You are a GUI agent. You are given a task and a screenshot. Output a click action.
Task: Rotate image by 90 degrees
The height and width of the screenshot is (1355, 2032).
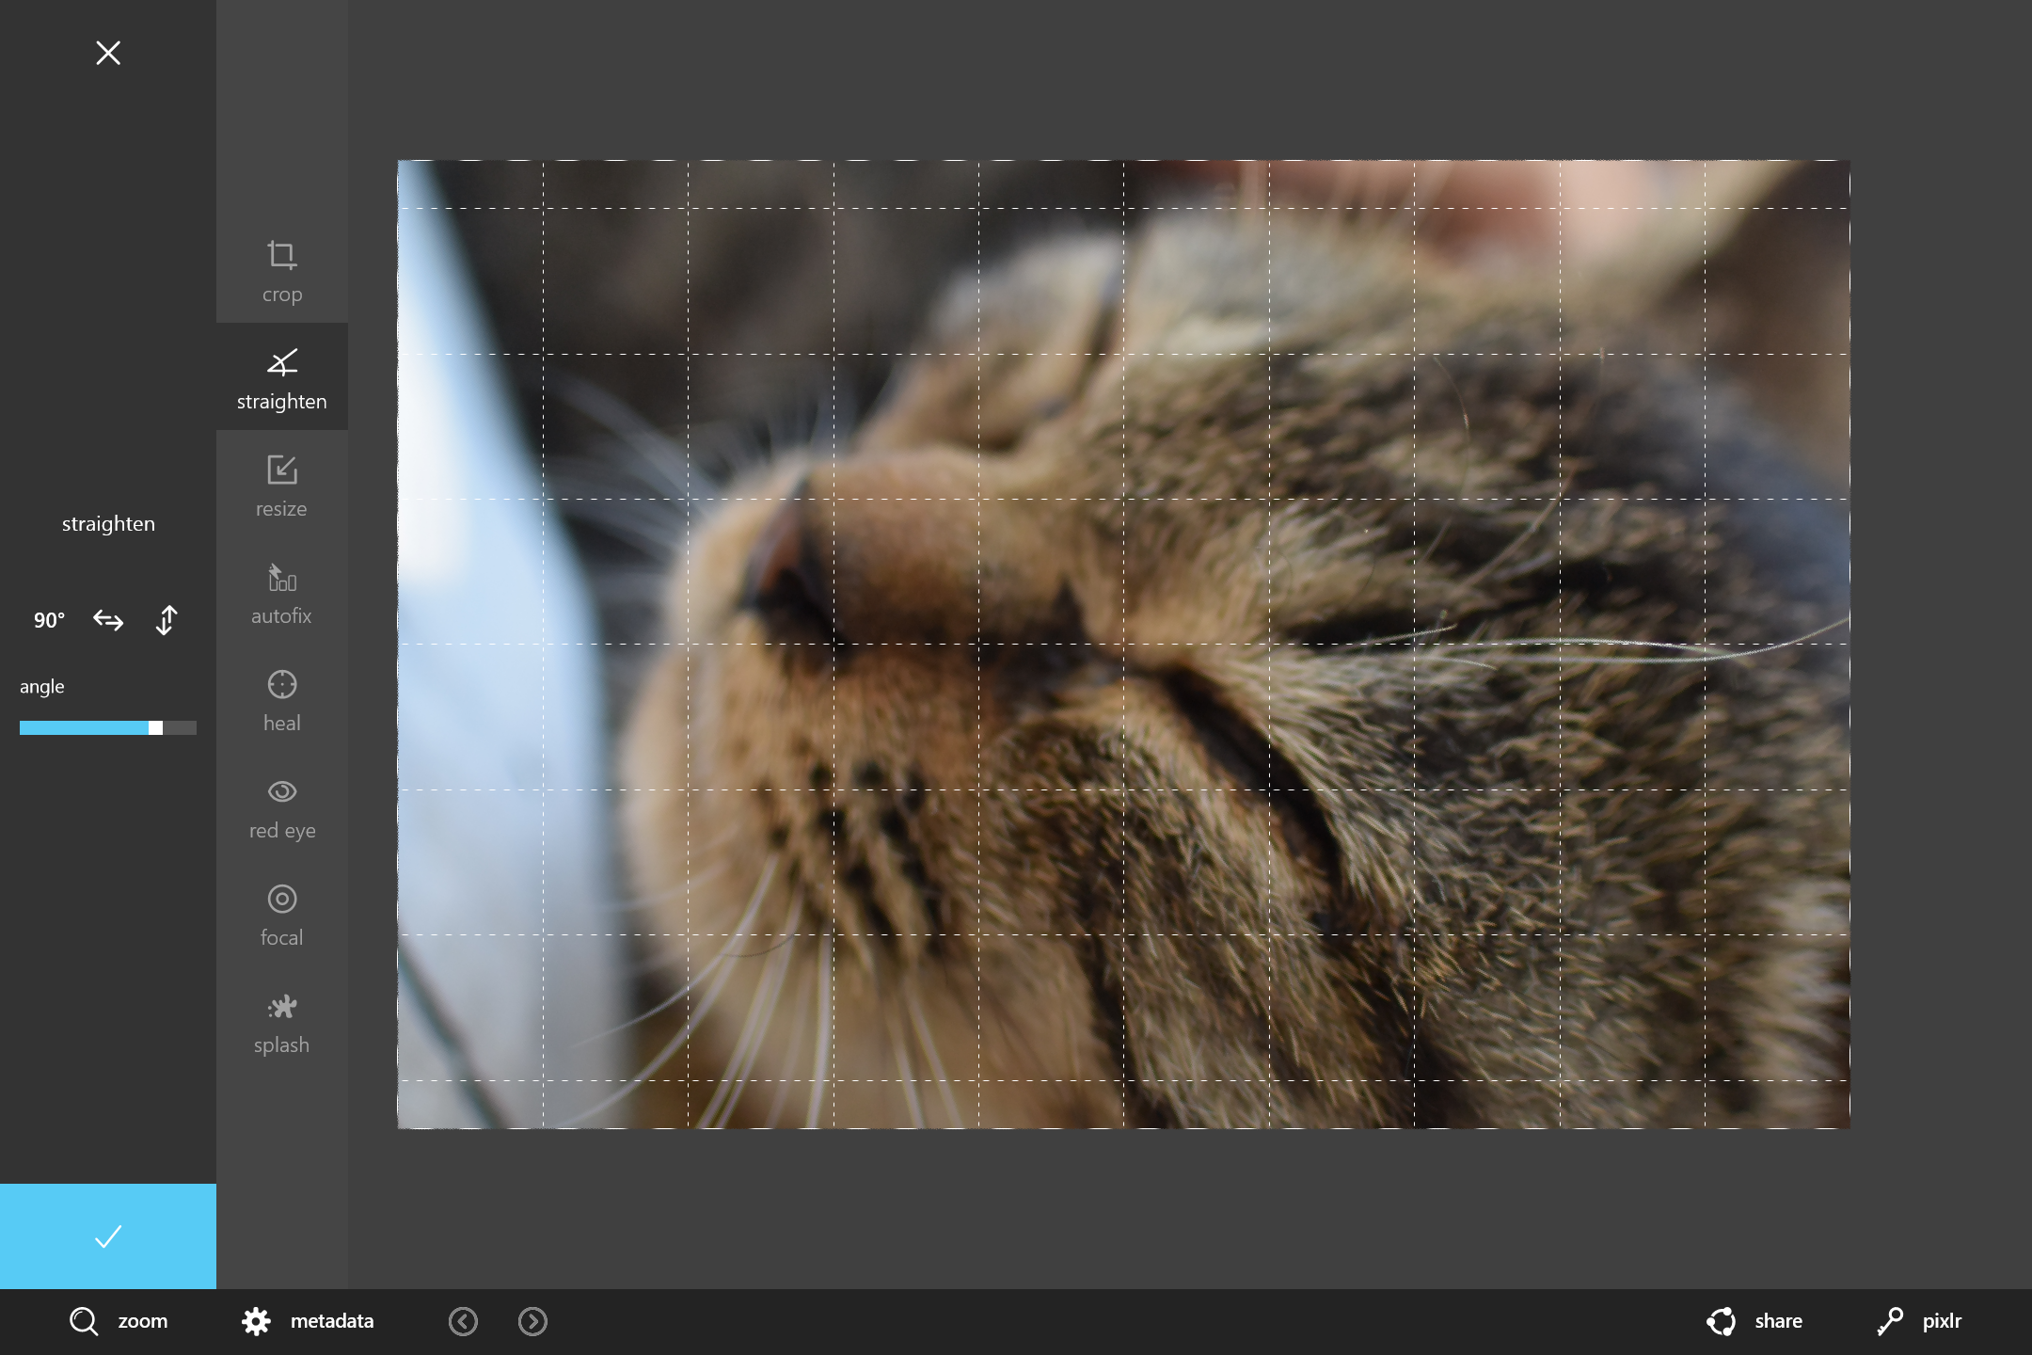tap(49, 620)
